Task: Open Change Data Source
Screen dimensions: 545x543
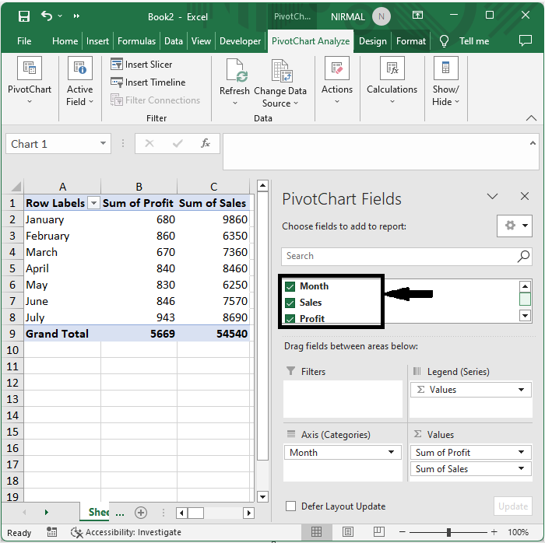Action: pos(280,83)
